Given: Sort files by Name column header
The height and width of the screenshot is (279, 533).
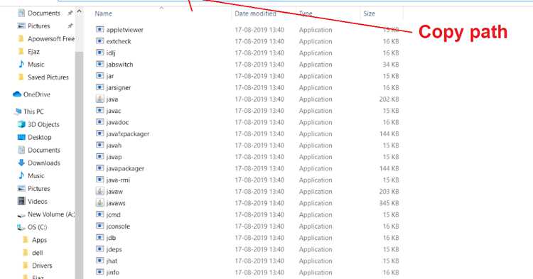Looking at the screenshot, I should click(x=103, y=13).
